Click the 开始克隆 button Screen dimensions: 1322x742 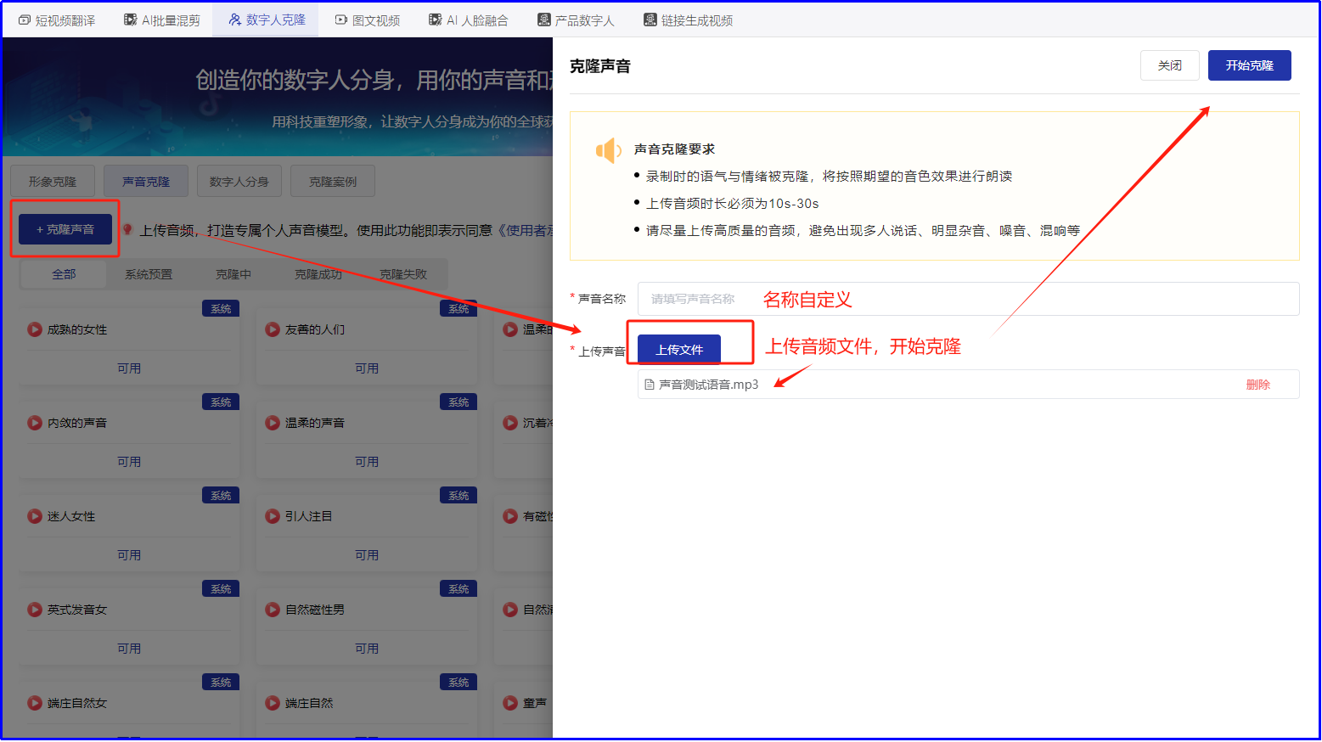(1249, 65)
